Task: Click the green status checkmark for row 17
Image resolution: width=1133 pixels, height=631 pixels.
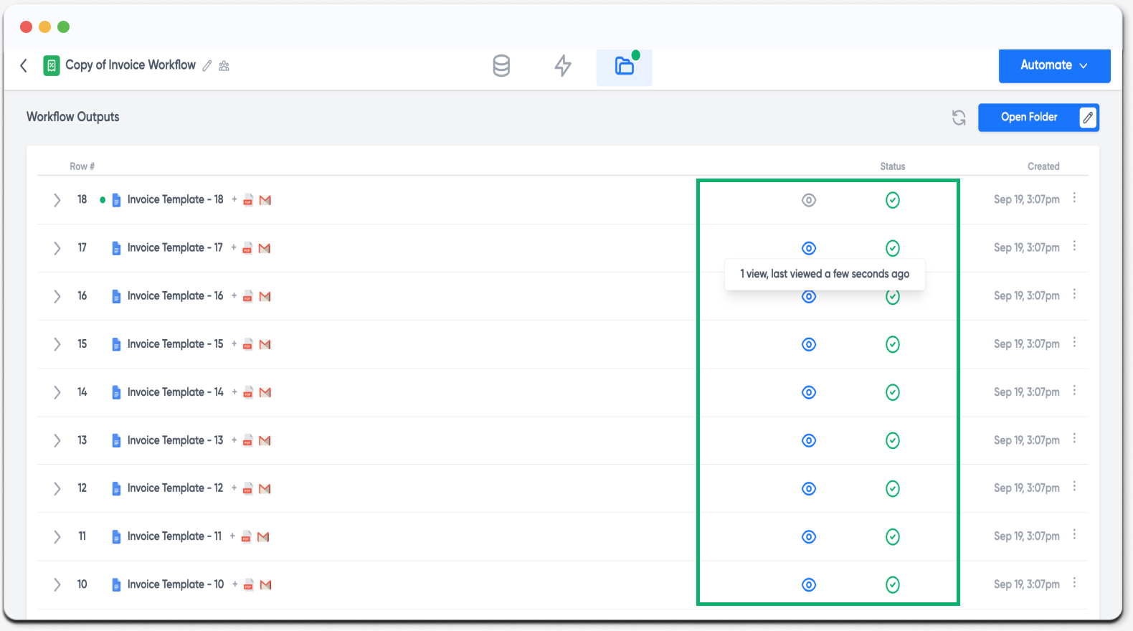Action: click(x=893, y=248)
